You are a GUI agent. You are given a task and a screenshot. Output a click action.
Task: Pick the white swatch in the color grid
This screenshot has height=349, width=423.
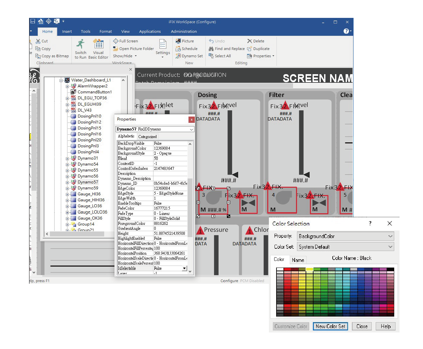pos(280,270)
